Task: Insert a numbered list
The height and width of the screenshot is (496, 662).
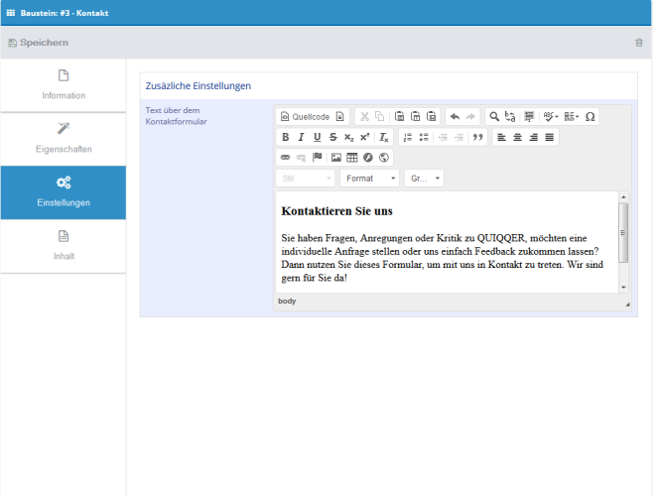Action: coord(408,137)
